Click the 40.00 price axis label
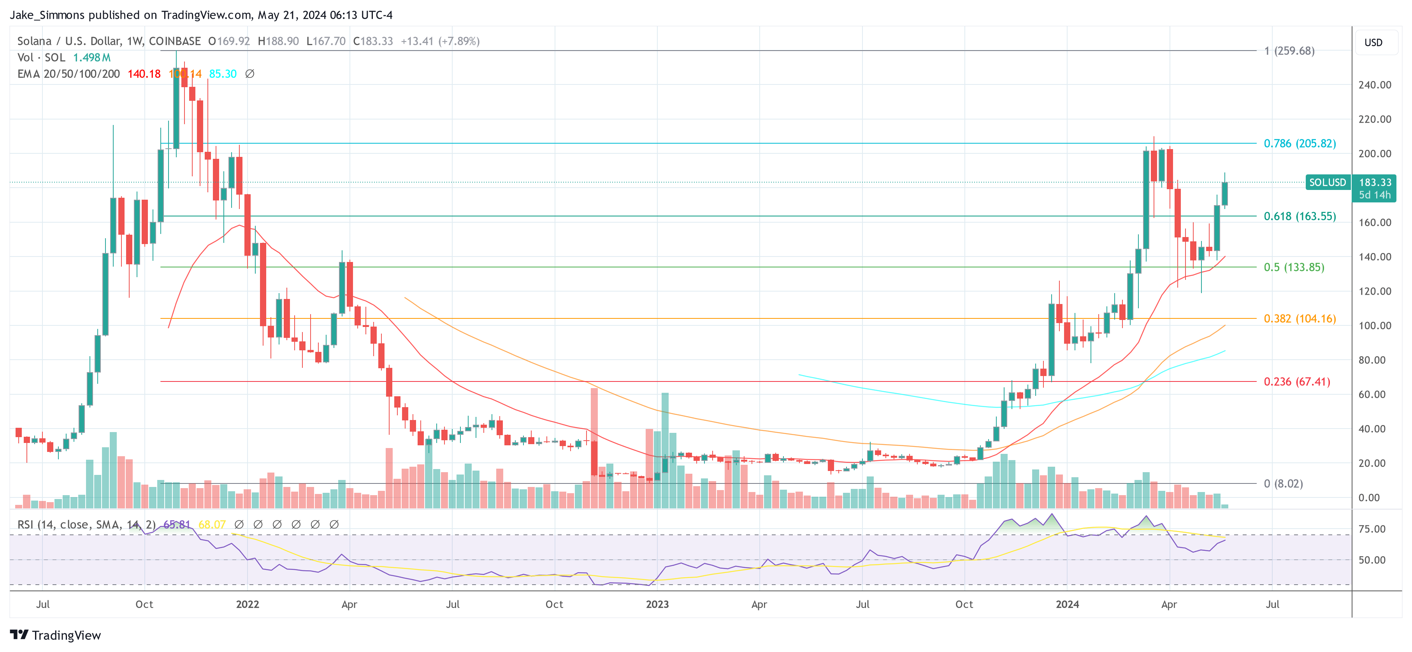 1372,429
